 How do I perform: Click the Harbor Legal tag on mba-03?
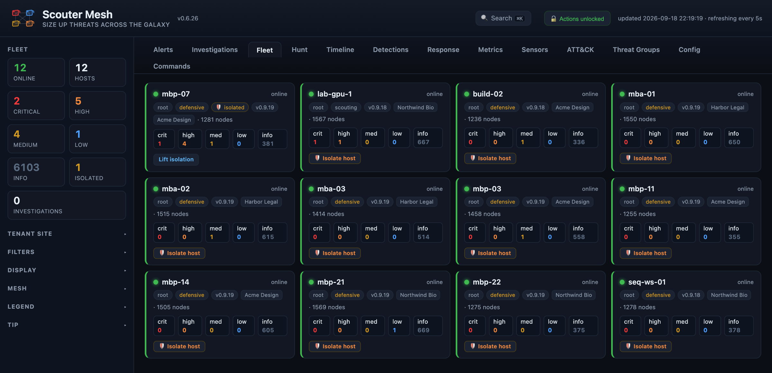pos(417,202)
